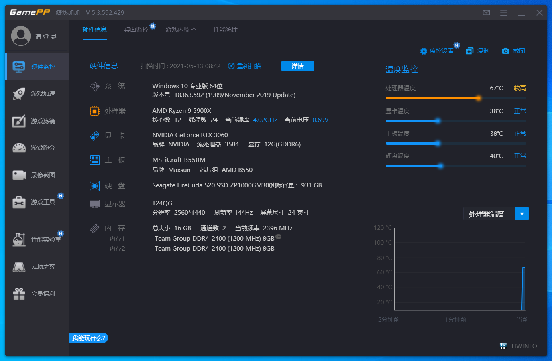
Task: Click the 主板温度 progress bar
Action: coord(456,143)
